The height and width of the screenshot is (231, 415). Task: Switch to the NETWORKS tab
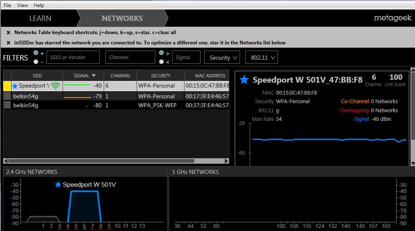pos(122,18)
